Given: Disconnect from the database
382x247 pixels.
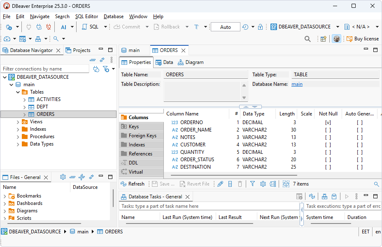Looking at the screenshot, I should tap(47, 26).
